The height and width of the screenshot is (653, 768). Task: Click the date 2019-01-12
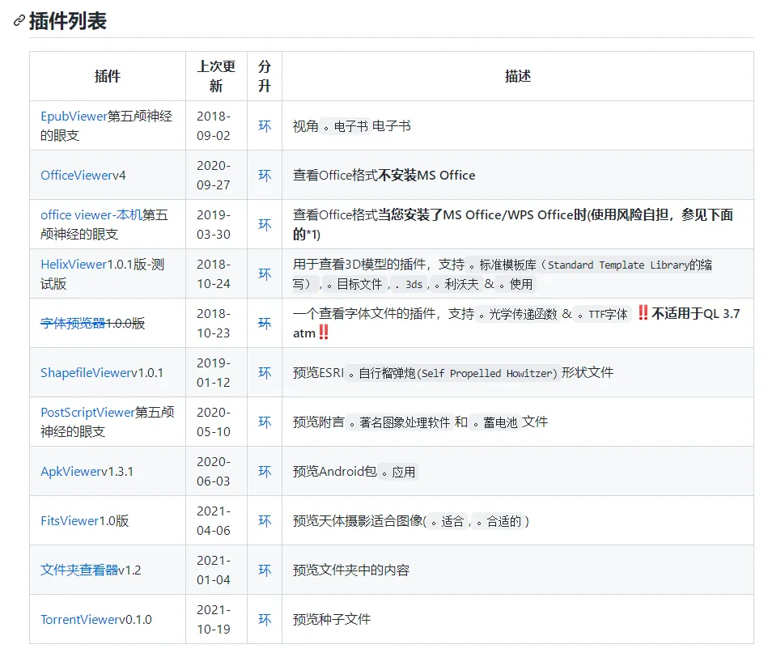[214, 373]
